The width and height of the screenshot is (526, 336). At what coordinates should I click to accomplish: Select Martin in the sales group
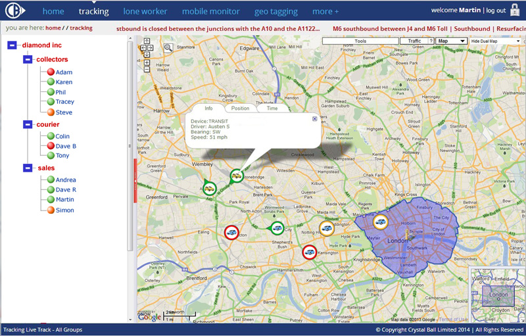click(x=64, y=199)
